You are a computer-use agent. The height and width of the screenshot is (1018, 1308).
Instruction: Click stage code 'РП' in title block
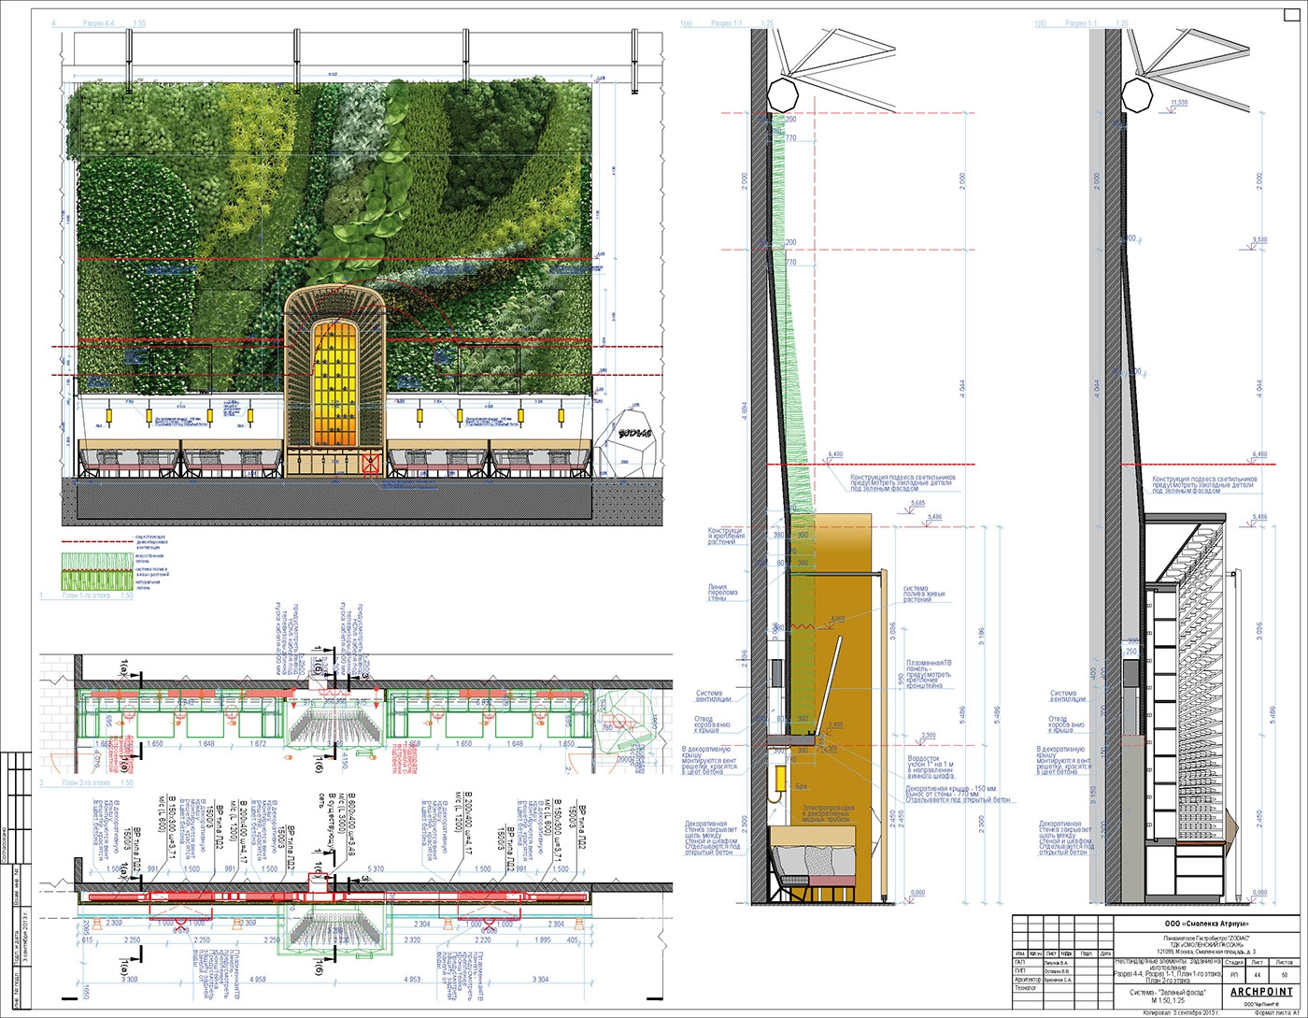click(1233, 974)
